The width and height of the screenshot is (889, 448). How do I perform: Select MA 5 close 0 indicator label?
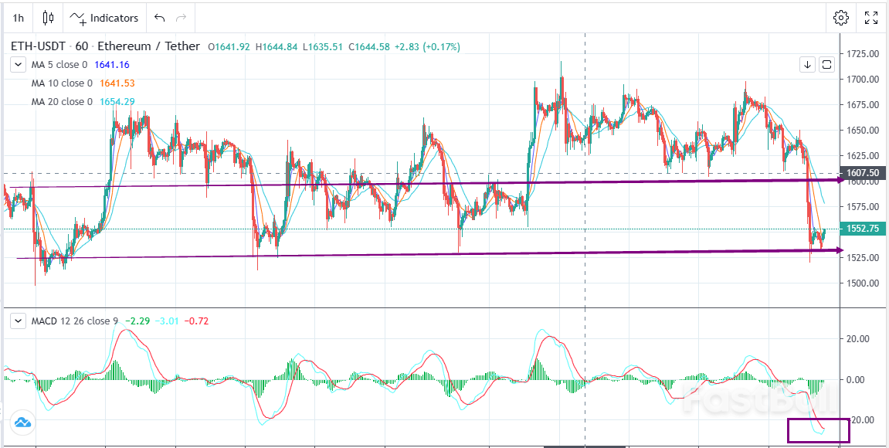click(x=59, y=65)
